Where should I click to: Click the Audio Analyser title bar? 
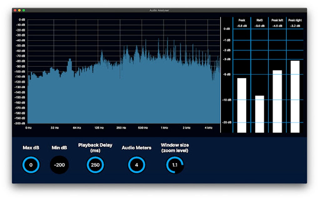(x=159, y=10)
